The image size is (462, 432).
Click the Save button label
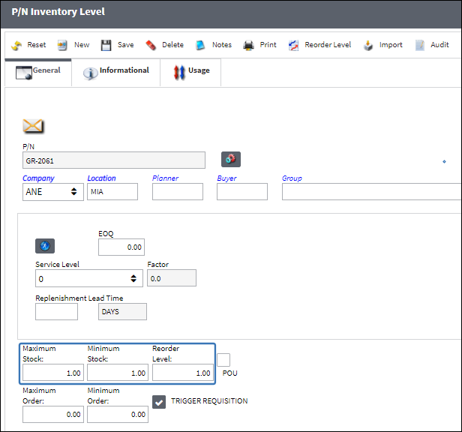[126, 45]
